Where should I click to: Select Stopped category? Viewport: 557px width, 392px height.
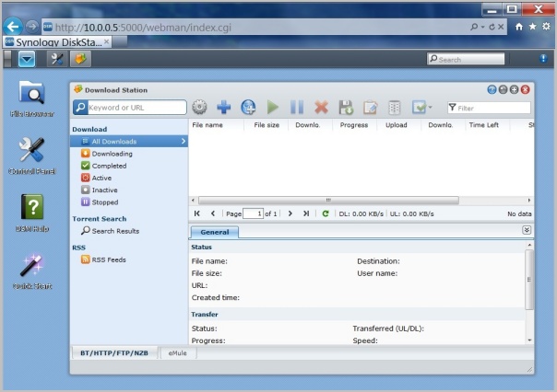100,202
